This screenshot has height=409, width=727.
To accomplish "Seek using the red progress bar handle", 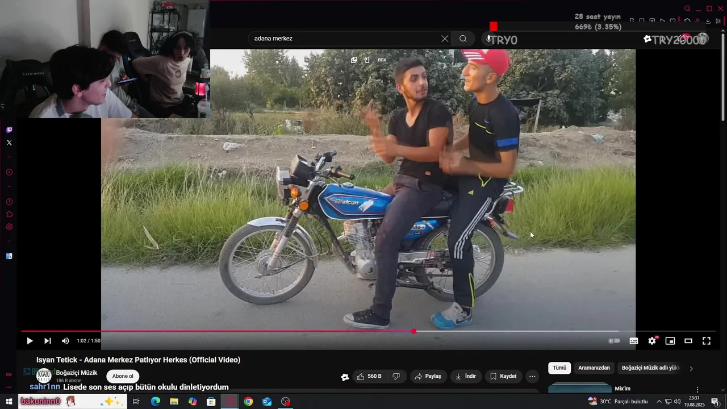I will tap(414, 331).
